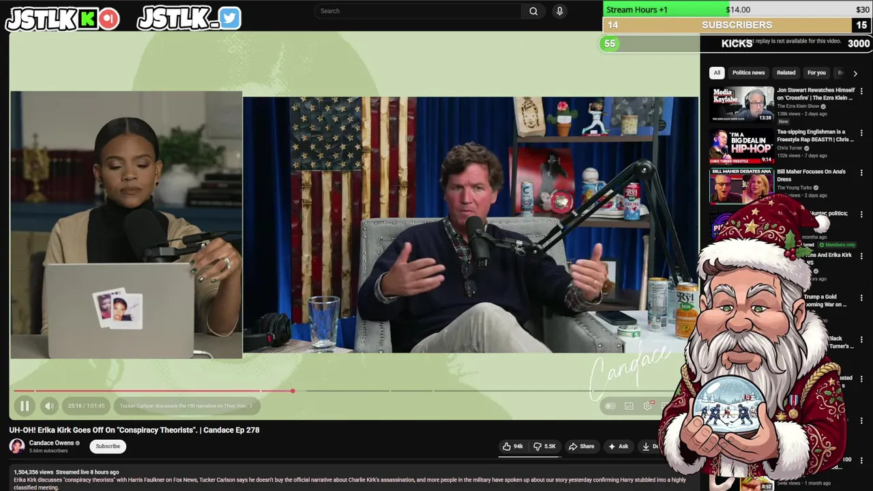Focus the Search input field
The height and width of the screenshot is (491, 873).
tap(418, 11)
